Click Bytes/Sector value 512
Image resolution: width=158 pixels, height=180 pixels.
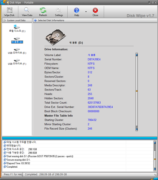click(90, 72)
